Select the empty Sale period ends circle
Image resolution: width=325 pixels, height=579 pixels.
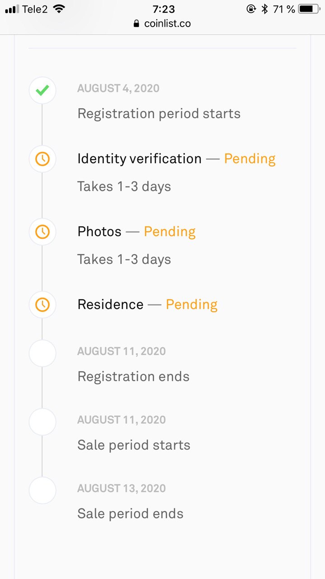tap(42, 490)
